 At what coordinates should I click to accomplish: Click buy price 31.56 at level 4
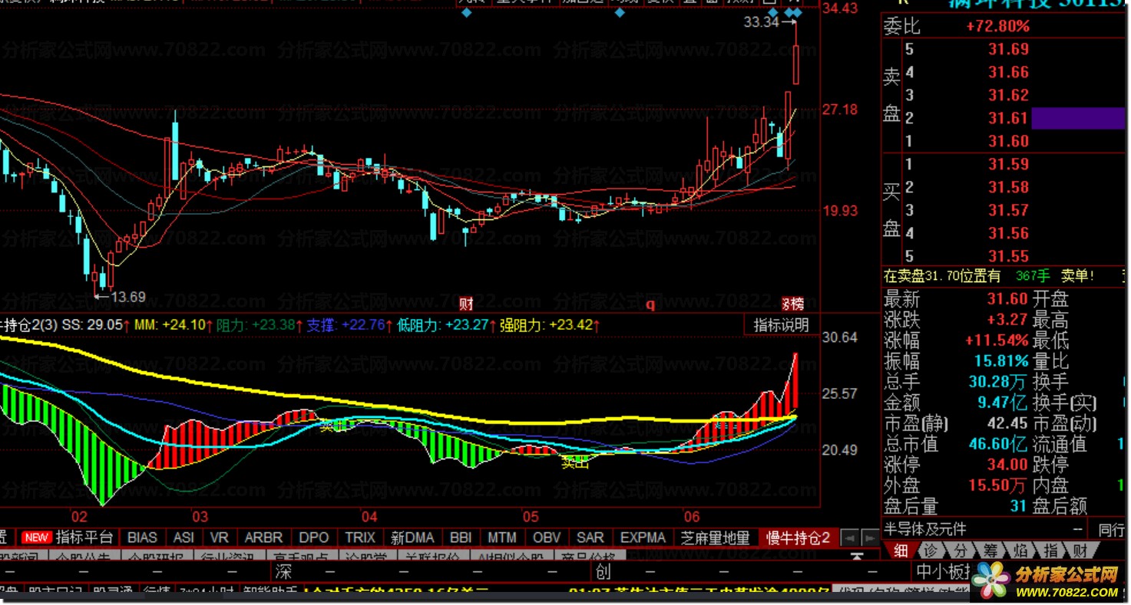coord(1008,233)
